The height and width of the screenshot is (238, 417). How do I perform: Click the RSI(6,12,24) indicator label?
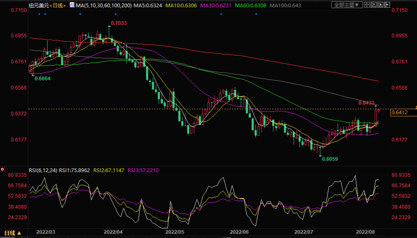pyautogui.click(x=43, y=170)
